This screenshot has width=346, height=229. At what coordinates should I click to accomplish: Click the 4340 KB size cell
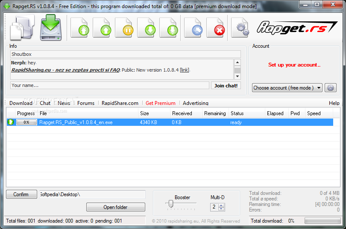(x=148, y=122)
